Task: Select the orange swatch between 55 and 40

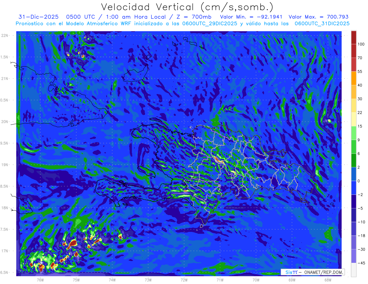Action: (354, 78)
